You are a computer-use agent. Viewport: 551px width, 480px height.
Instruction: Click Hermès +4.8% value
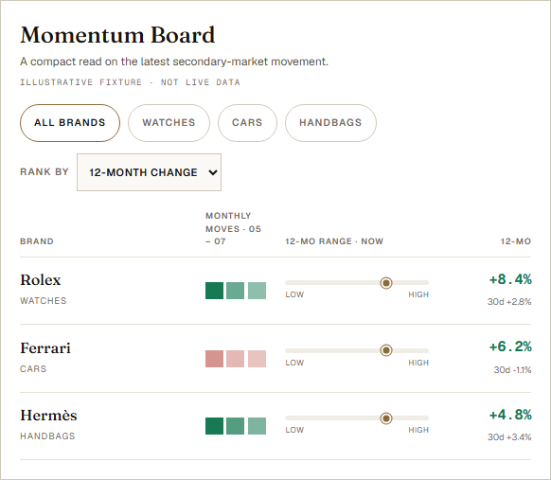[x=510, y=415]
